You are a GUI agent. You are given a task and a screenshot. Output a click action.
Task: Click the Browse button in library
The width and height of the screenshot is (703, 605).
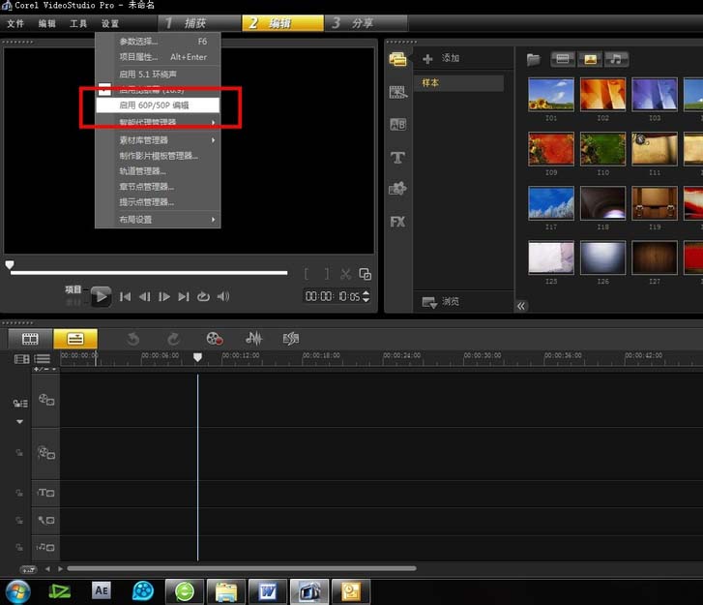pos(440,302)
